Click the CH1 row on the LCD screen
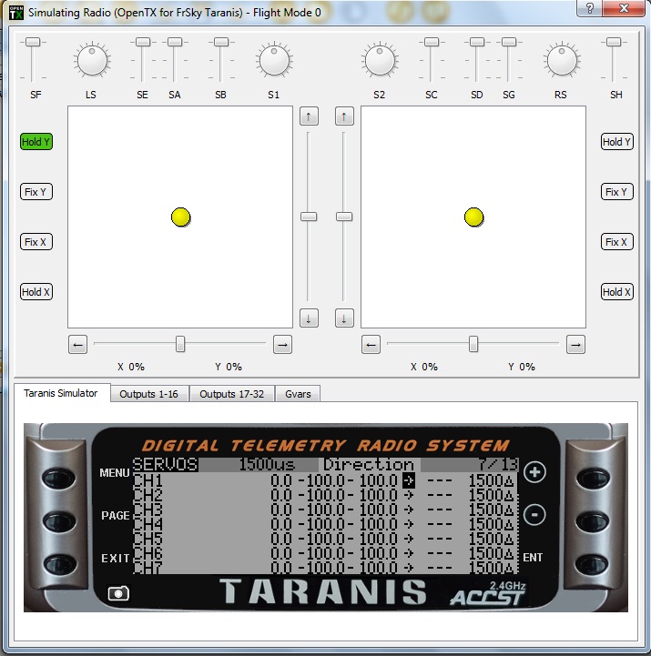This screenshot has width=651, height=656. coord(325,481)
